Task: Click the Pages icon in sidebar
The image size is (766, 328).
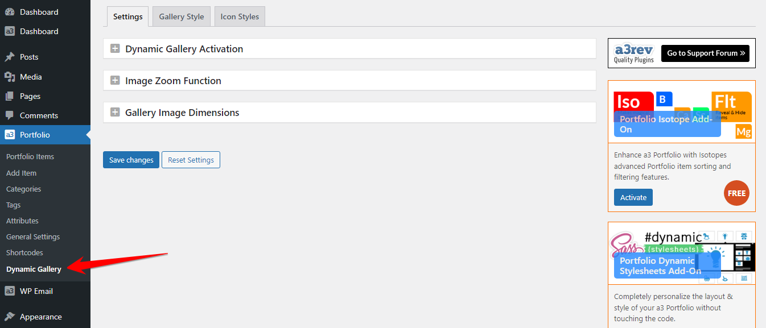Action: [10, 96]
